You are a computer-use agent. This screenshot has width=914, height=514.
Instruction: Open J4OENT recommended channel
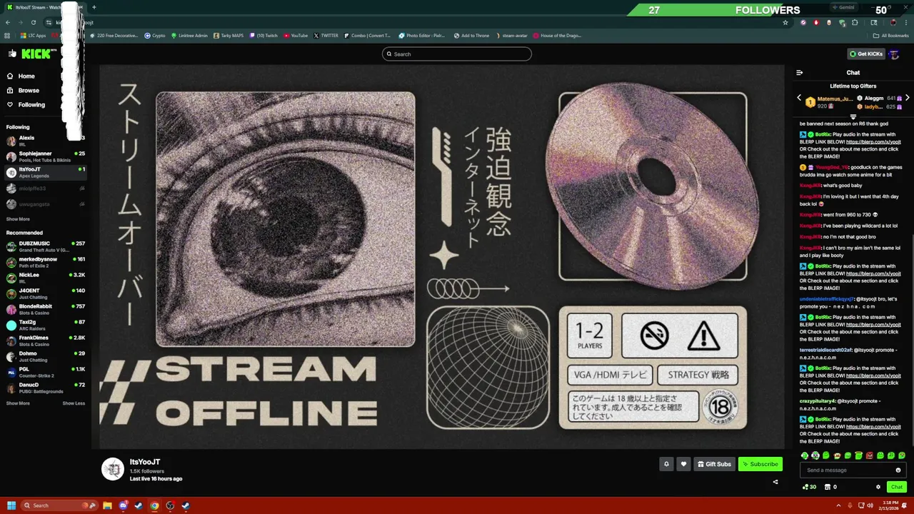45,293
